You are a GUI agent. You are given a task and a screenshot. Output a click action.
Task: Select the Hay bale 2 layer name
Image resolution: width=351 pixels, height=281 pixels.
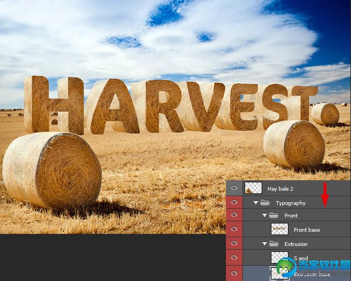[280, 189]
